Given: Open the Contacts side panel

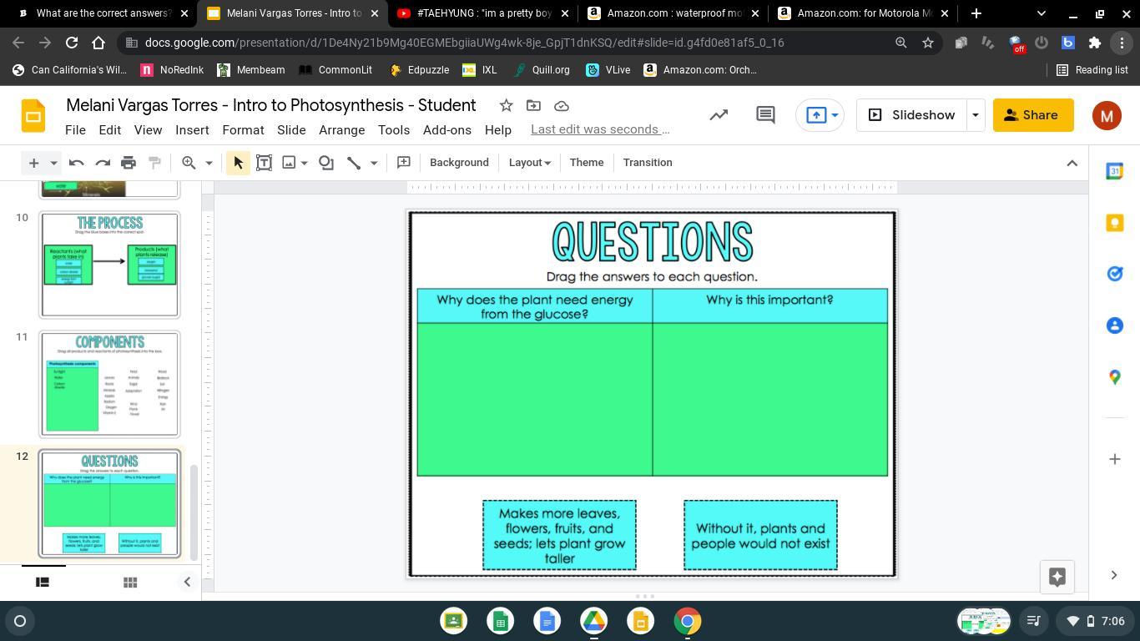Looking at the screenshot, I should (x=1114, y=326).
